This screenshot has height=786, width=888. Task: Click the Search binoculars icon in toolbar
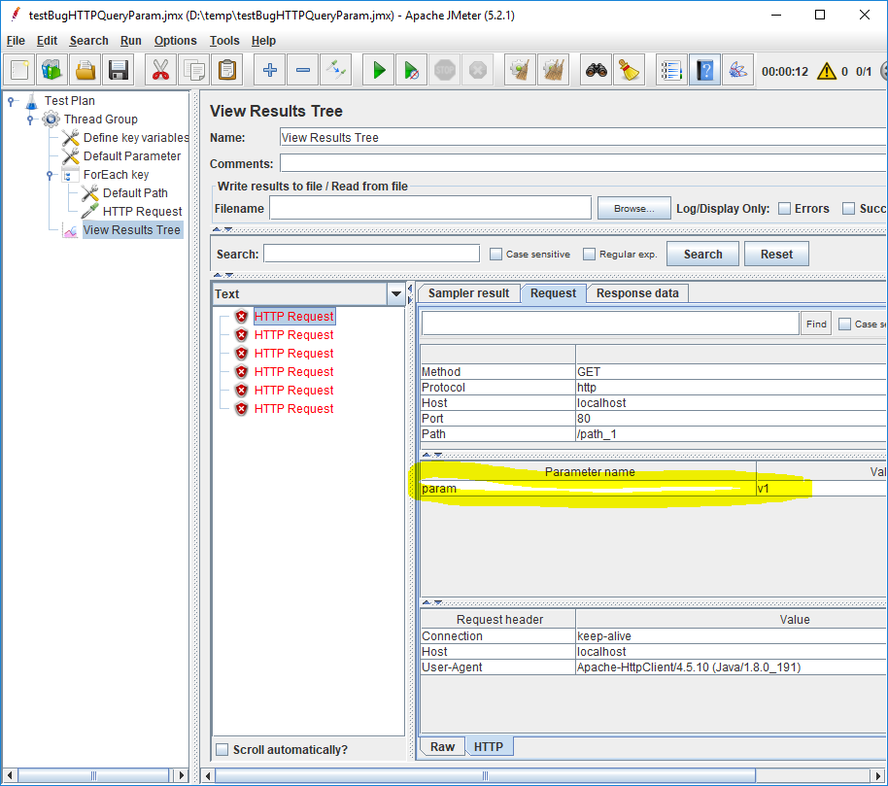[x=596, y=69]
